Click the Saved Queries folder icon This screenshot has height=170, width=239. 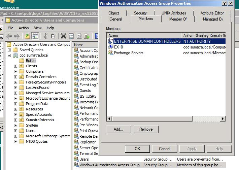(15, 50)
